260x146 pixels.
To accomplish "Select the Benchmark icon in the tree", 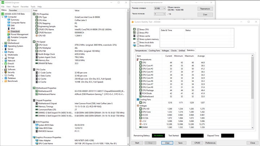I will (6, 81).
